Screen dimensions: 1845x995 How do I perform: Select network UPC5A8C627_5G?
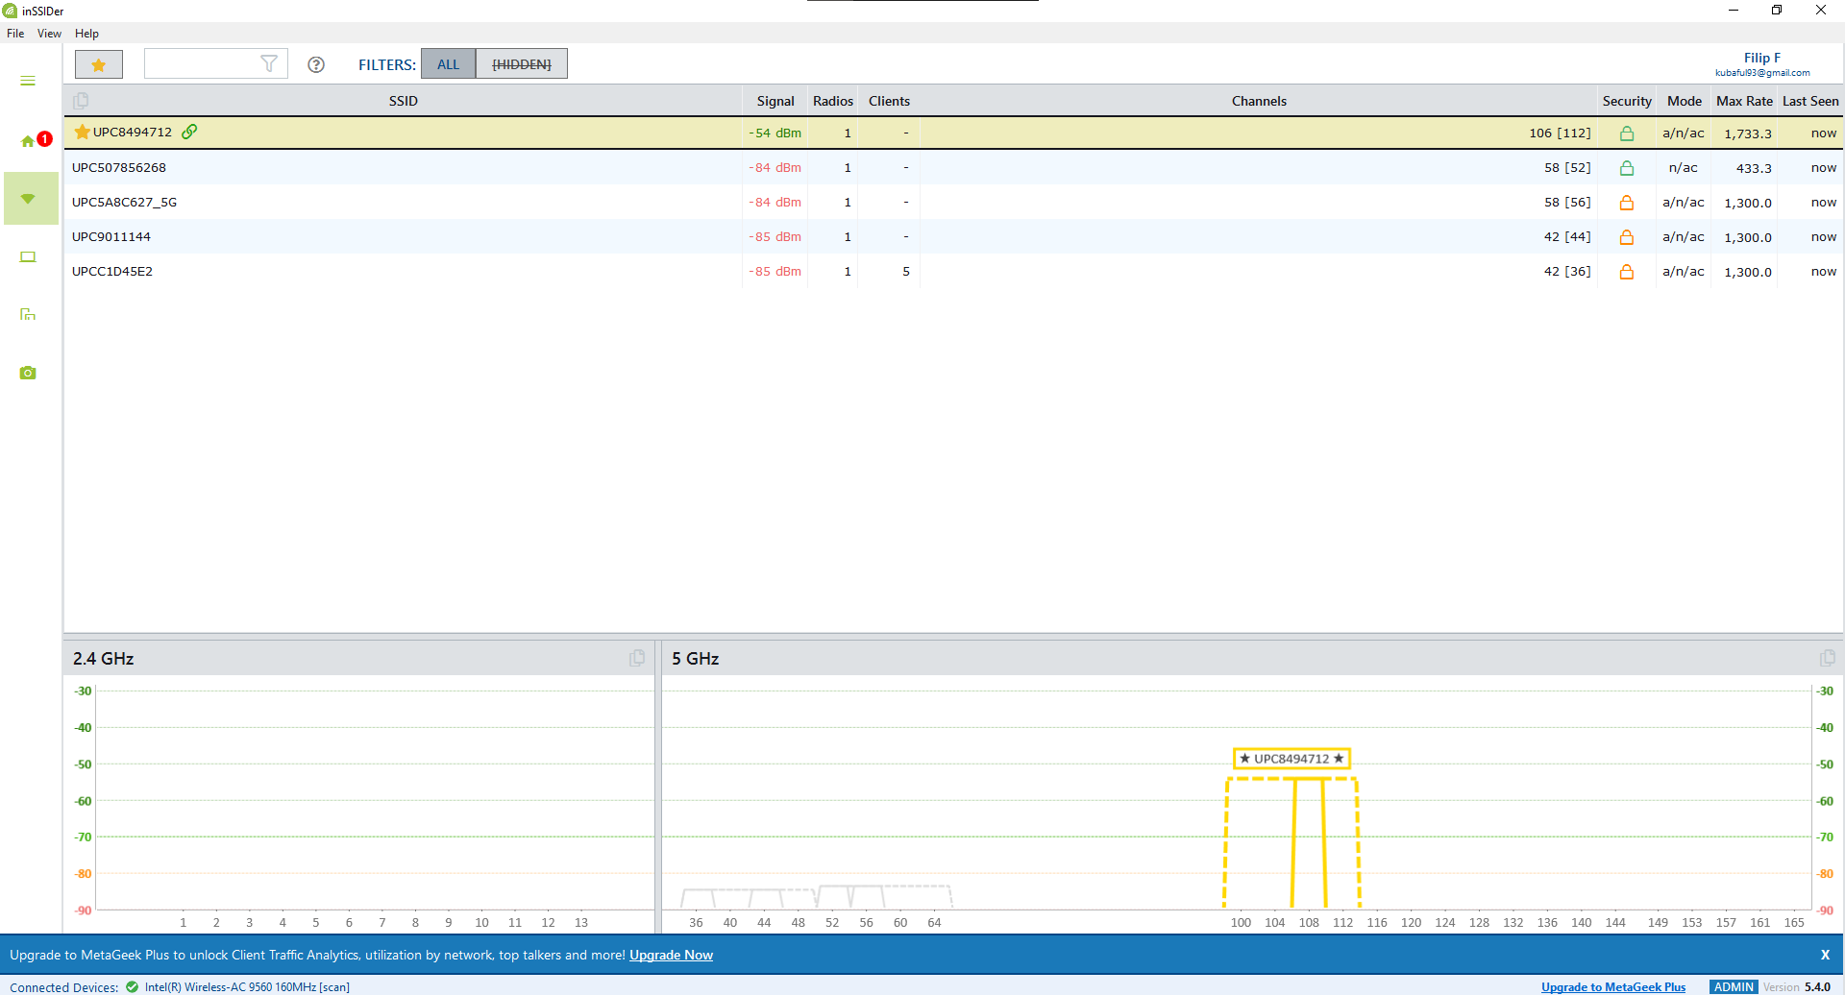954,202
